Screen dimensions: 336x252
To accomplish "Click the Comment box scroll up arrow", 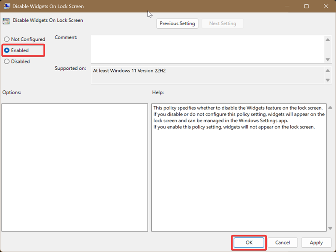I will pyautogui.click(x=328, y=39).
